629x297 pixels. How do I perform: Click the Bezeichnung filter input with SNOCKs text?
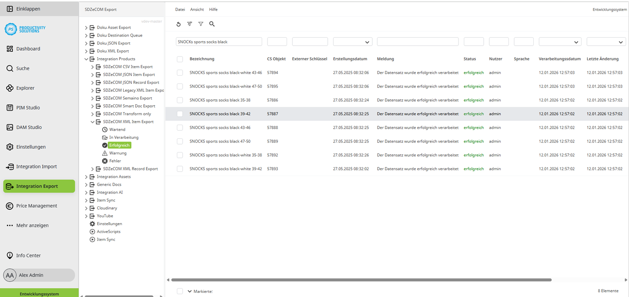(x=219, y=42)
